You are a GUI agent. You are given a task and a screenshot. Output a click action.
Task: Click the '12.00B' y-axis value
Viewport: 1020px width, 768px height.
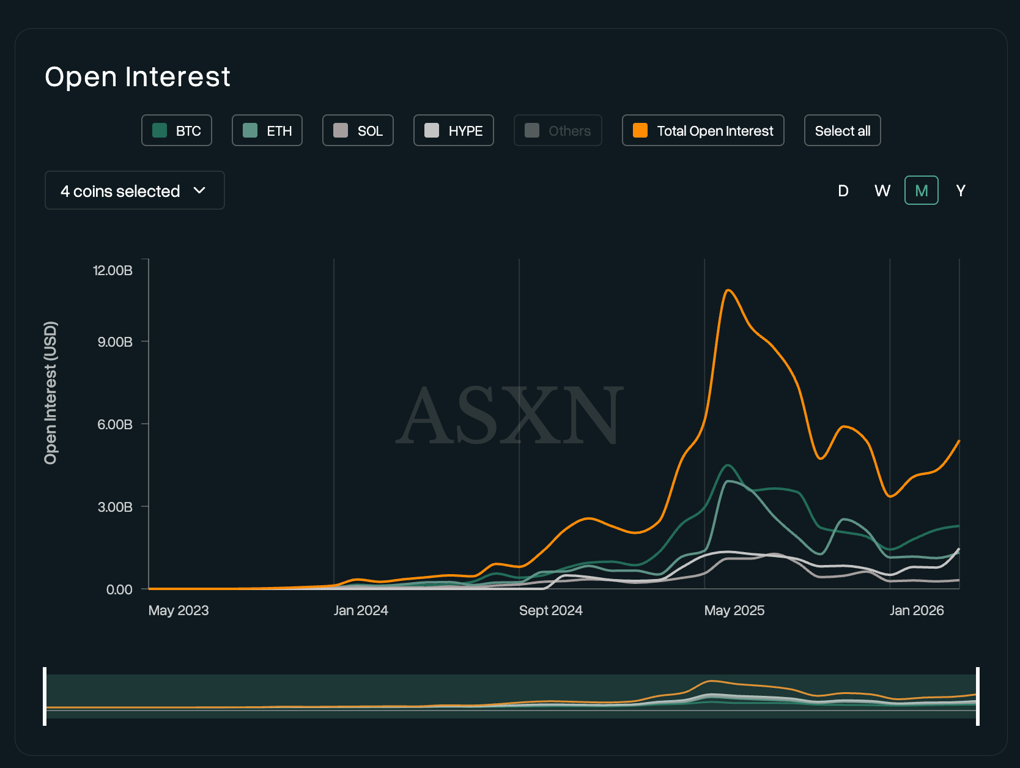[113, 270]
